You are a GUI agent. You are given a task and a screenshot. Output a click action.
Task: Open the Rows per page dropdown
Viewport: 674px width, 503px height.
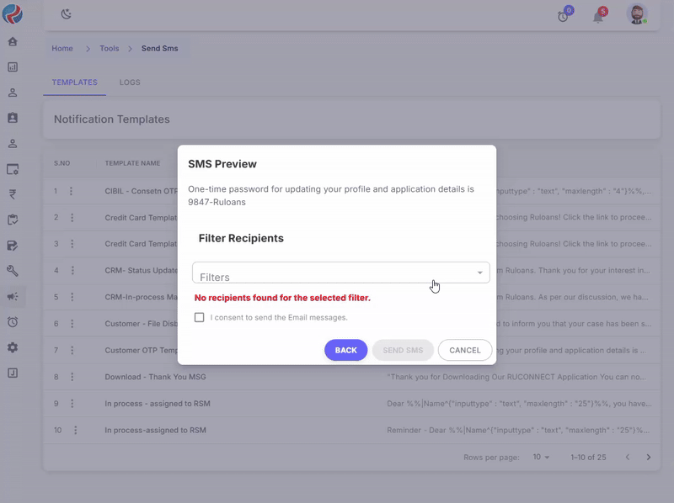coord(540,457)
